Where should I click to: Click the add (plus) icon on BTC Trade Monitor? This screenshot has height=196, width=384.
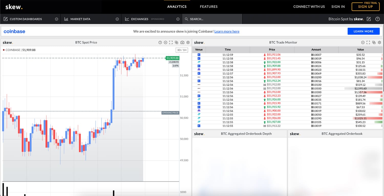pos(363,42)
